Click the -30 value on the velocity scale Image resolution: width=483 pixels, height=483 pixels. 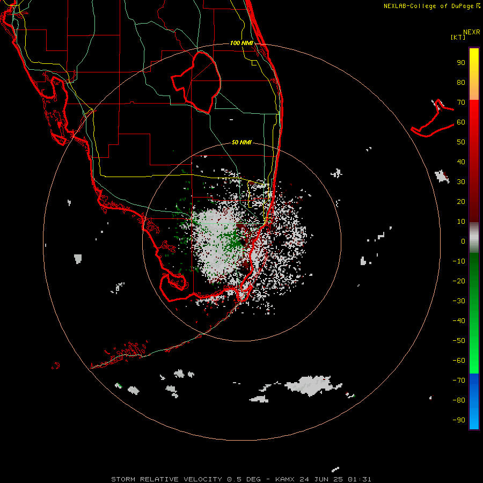[x=459, y=301]
